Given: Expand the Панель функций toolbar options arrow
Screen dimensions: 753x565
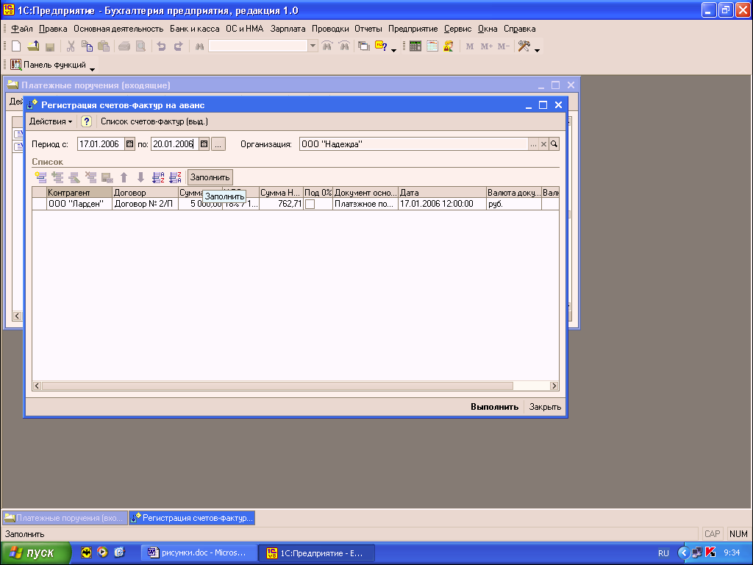Looking at the screenshot, I should [93, 68].
